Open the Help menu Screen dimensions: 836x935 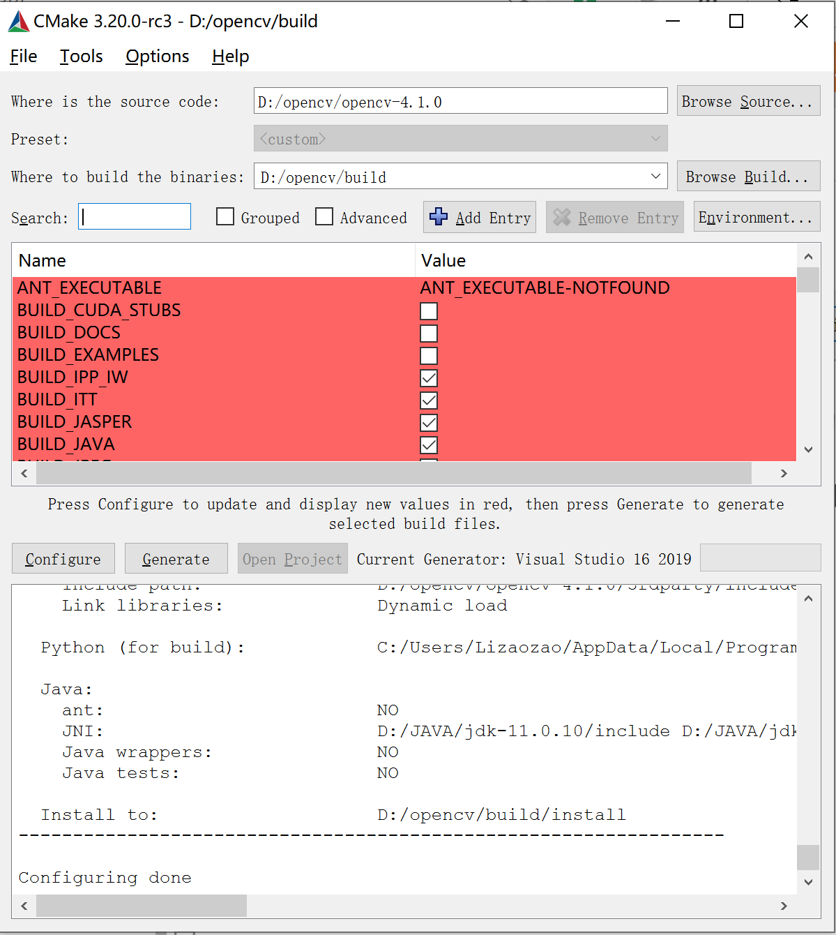click(230, 56)
